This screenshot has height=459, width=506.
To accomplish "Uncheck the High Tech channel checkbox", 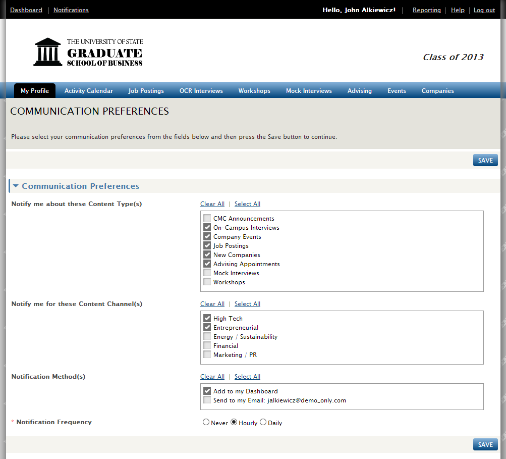I will (x=207, y=318).
